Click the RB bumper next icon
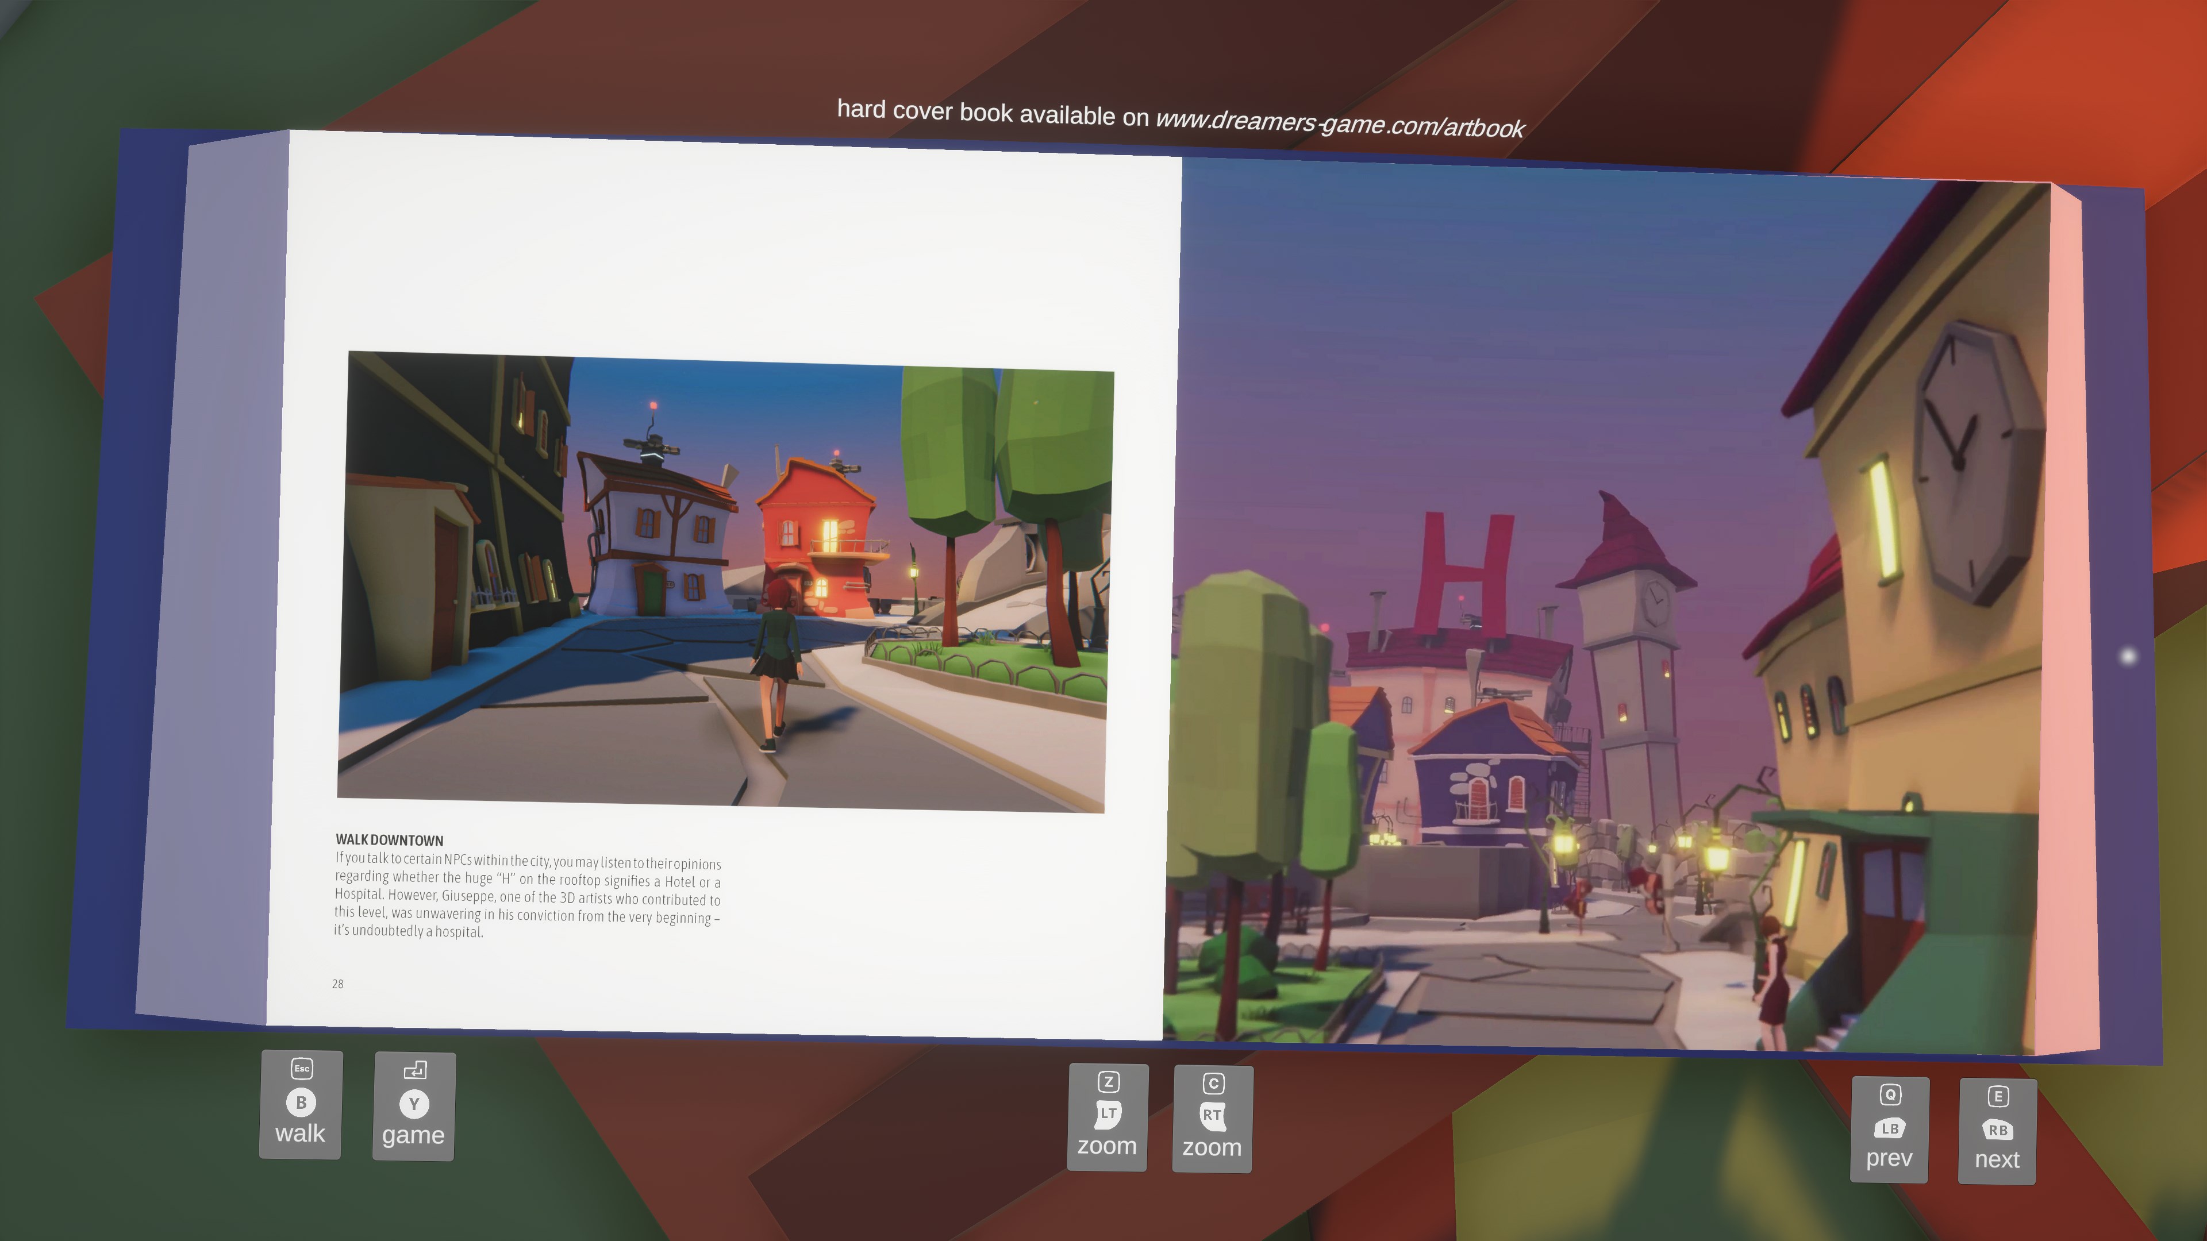 click(x=1998, y=1130)
